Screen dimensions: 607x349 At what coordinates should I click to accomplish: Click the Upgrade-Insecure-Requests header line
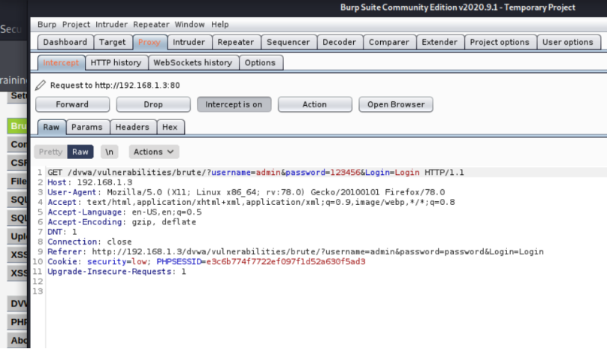(116, 272)
